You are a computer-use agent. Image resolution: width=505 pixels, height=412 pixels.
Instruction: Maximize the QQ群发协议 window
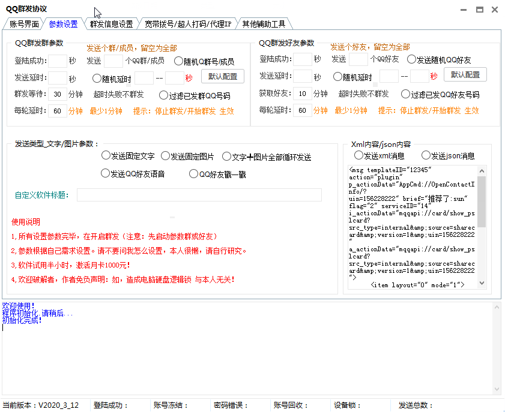click(x=480, y=10)
